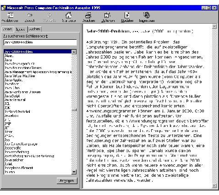Viewport: 219px width, 195px height.
Task: Select the Josephson-Element index entry
Action: tap(19, 168)
